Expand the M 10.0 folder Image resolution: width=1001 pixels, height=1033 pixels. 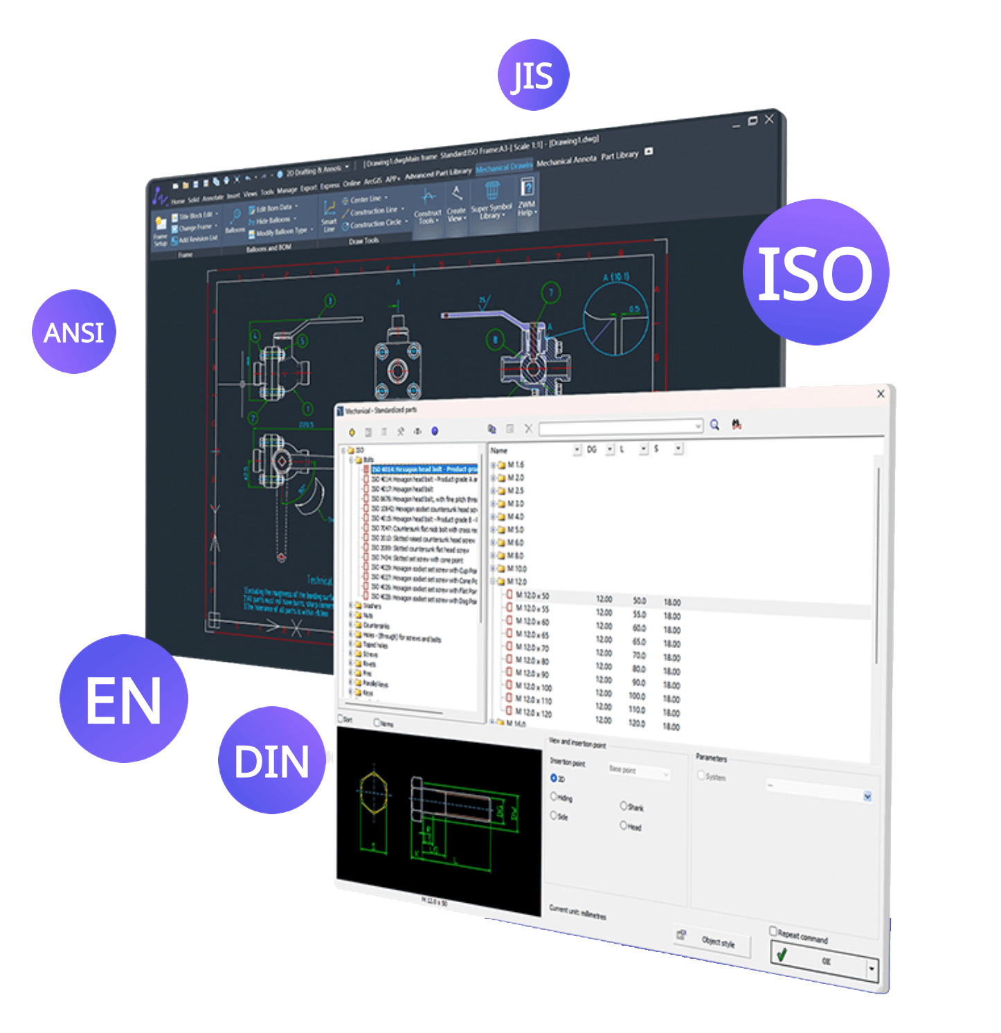coord(494,568)
